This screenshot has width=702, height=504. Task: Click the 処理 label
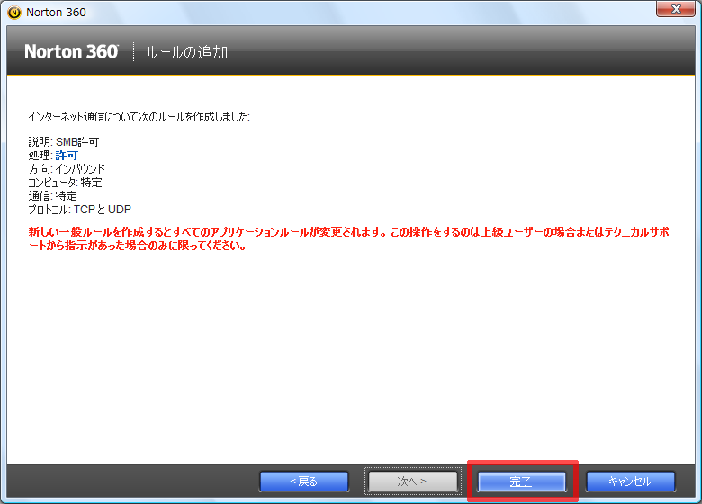pos(40,156)
